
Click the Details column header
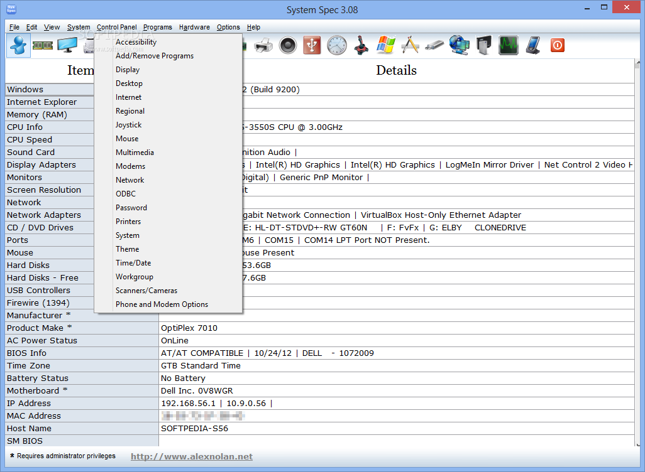tap(396, 70)
